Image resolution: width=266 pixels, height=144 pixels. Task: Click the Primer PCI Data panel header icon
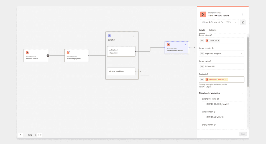(203, 14)
